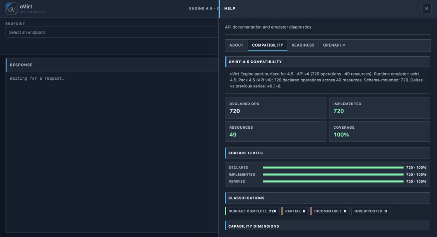Image resolution: width=437 pixels, height=237 pixels.
Task: Click the compatibility summary paragraph
Action: tap(326, 80)
